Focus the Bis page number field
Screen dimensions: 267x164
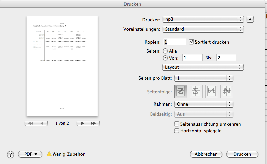click(x=226, y=58)
